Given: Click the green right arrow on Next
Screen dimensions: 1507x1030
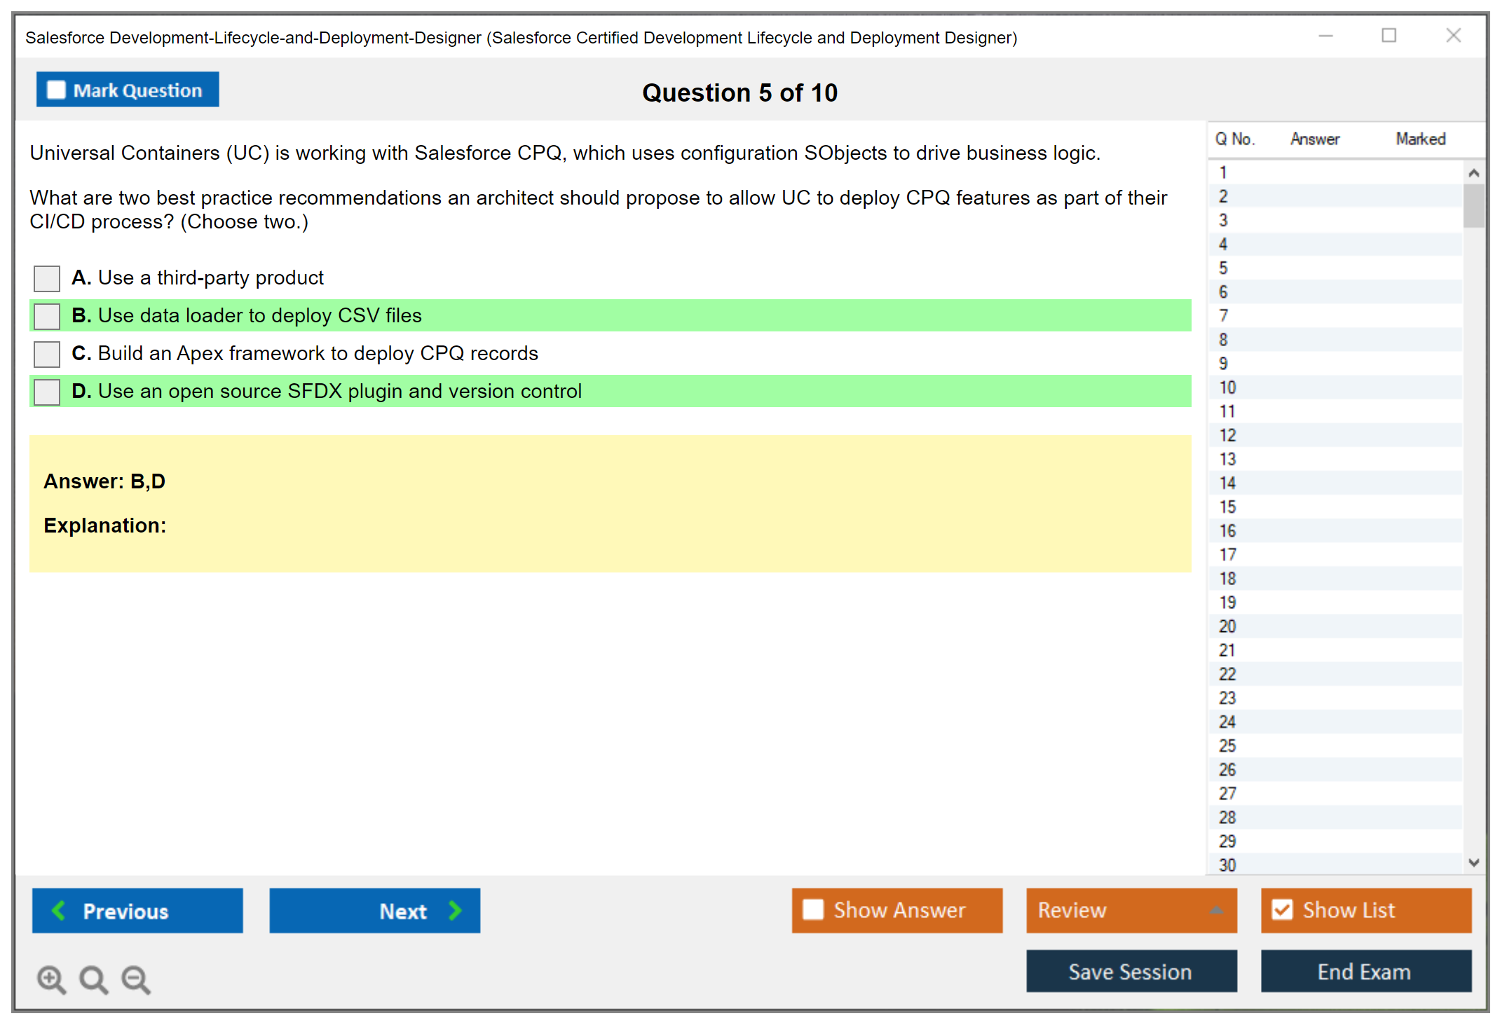Looking at the screenshot, I should coord(456,910).
